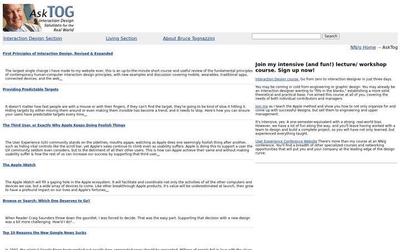
Task: Open Browse or Search article link
Action: coord(47,201)
